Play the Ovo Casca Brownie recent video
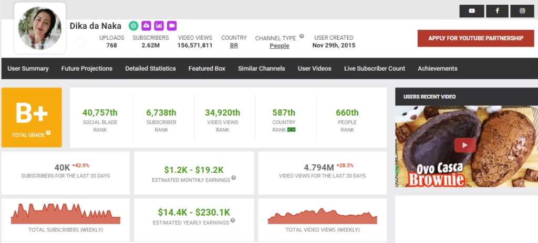538x243 pixels. [465, 145]
